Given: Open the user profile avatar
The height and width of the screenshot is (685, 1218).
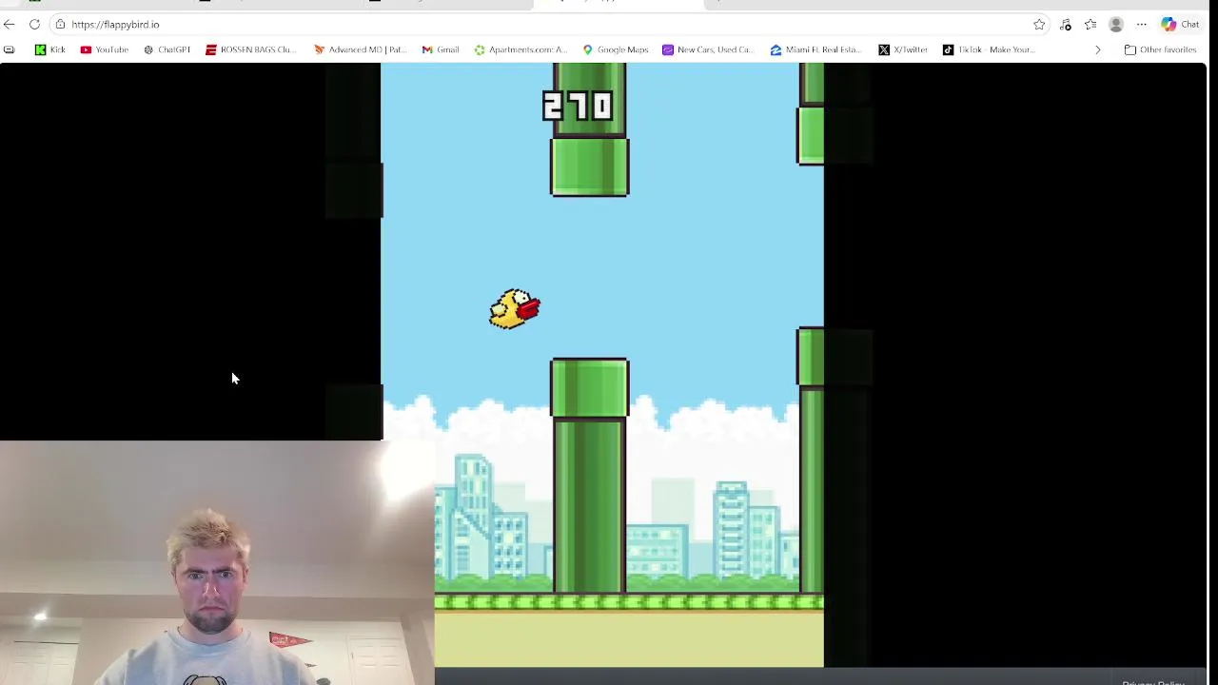Looking at the screenshot, I should coord(1116,25).
